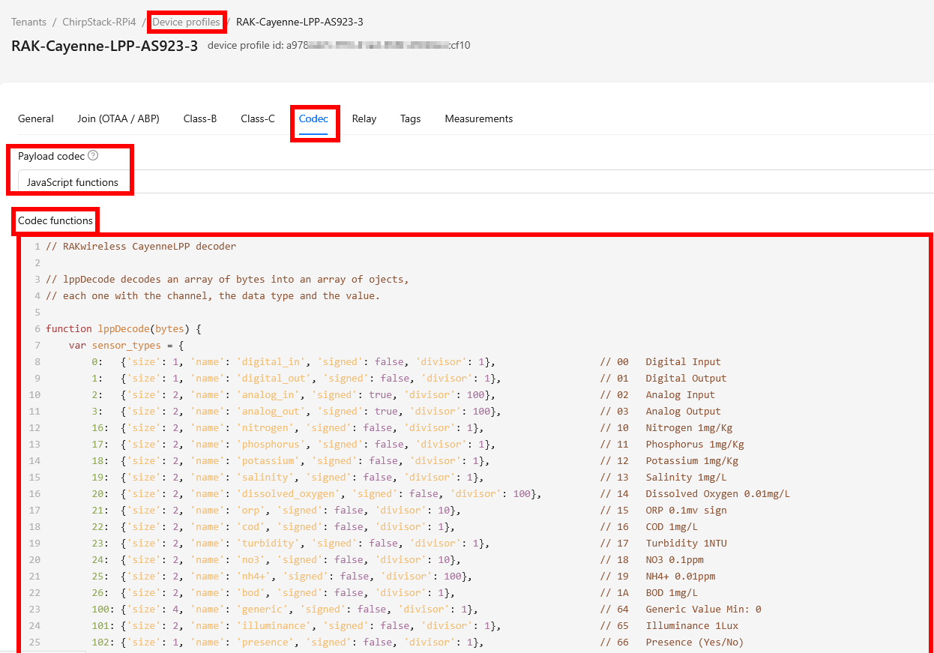Viewport: 934px width, 653px height.
Task: Open the Class-C tab
Action: (258, 118)
